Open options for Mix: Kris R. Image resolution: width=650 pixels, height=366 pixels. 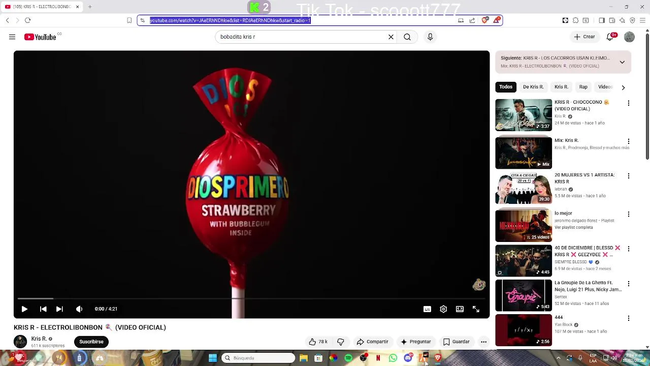[x=629, y=141]
